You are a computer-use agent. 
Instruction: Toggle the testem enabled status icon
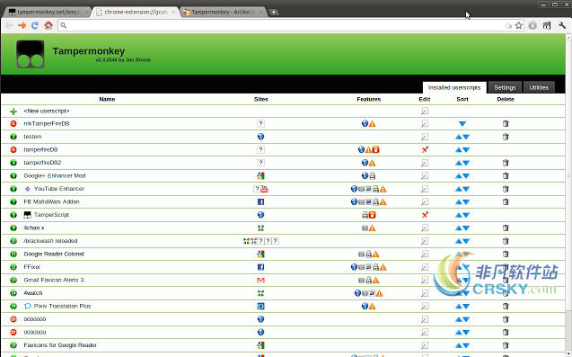pyautogui.click(x=13, y=137)
